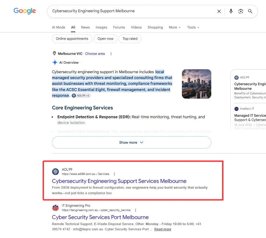Switch to the AI Mode tab

[58, 27]
